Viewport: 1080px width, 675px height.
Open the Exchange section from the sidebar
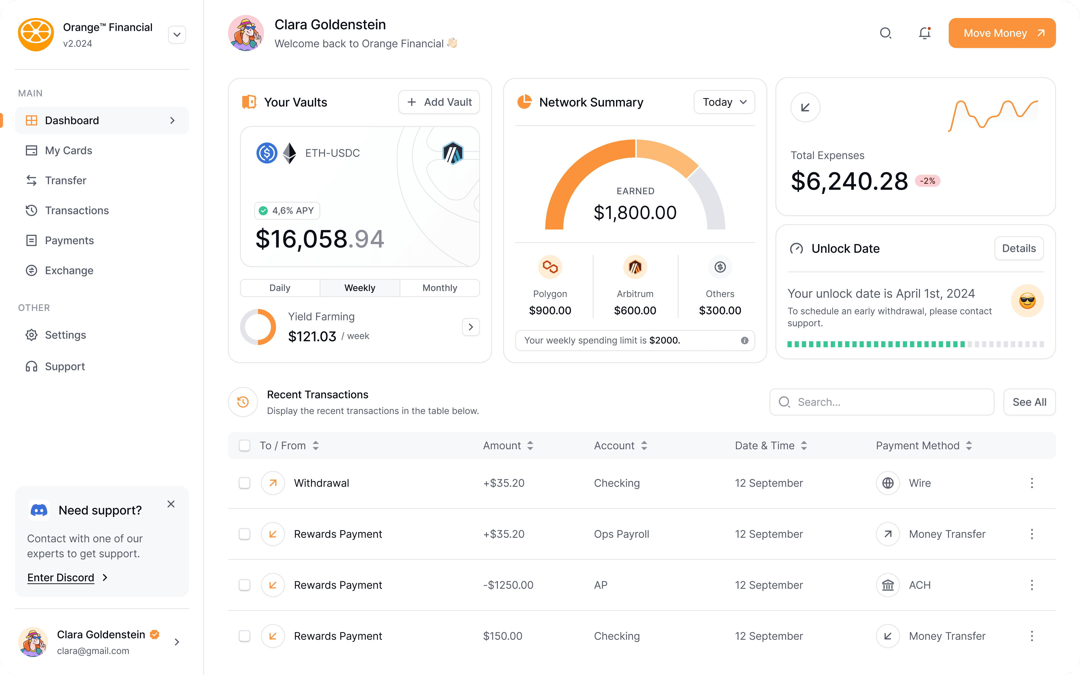[69, 270]
